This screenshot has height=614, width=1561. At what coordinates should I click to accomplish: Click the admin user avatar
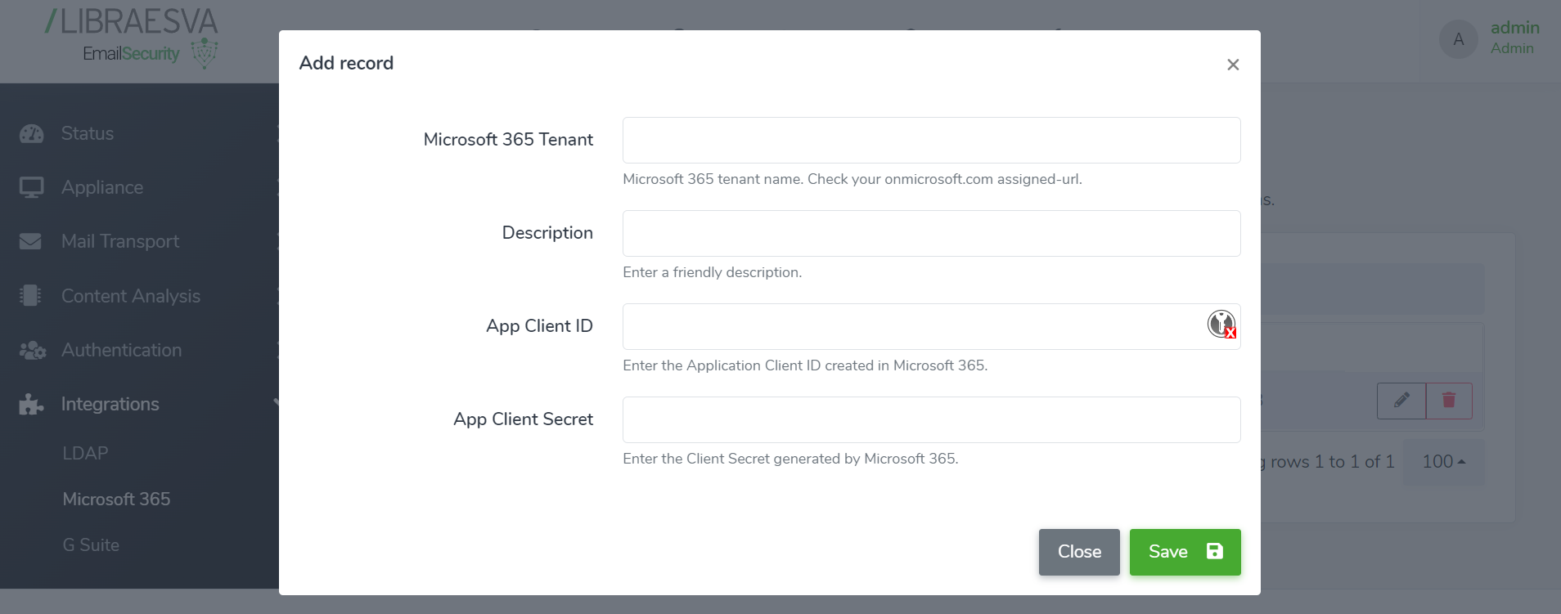pyautogui.click(x=1459, y=39)
